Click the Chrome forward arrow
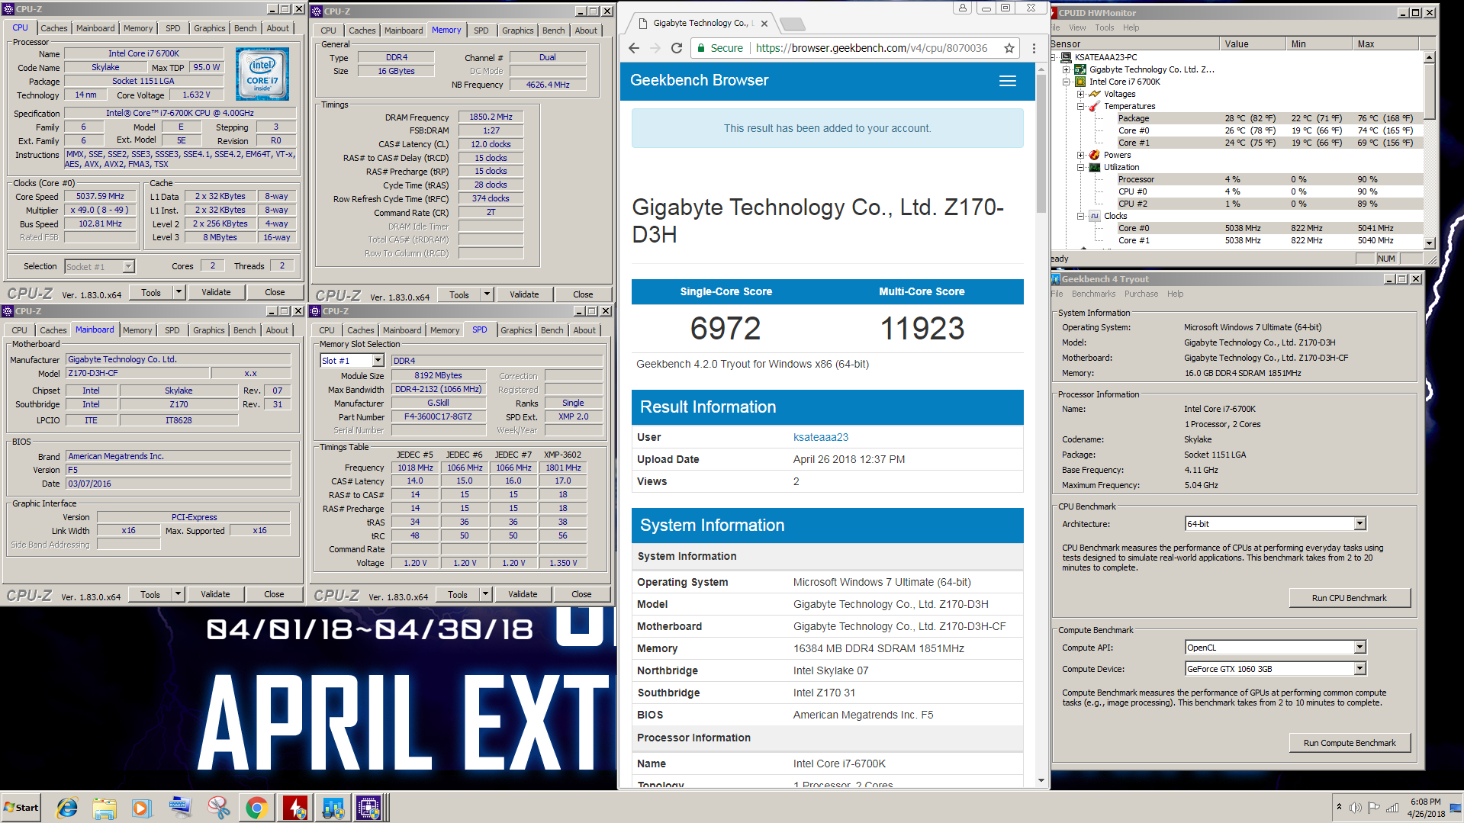 pyautogui.click(x=655, y=48)
